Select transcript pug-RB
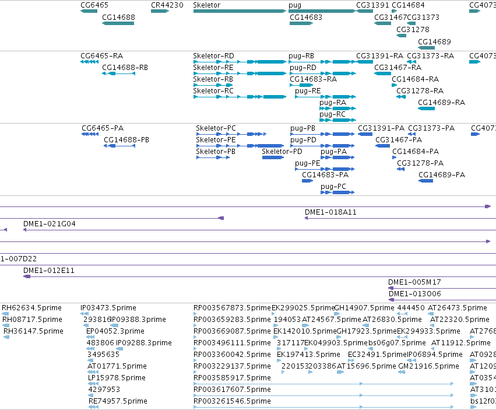496x410 pixels. click(x=322, y=62)
